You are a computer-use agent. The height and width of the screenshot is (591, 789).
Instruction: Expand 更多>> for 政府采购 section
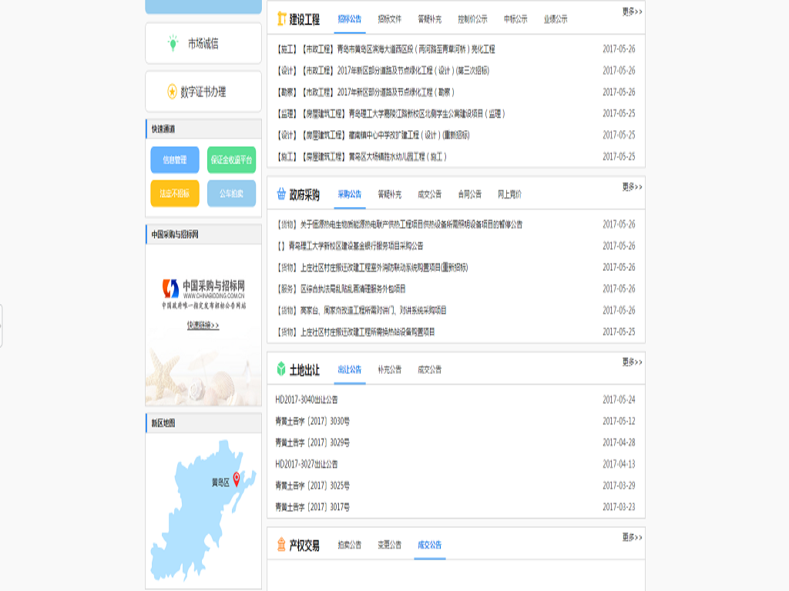(x=632, y=186)
